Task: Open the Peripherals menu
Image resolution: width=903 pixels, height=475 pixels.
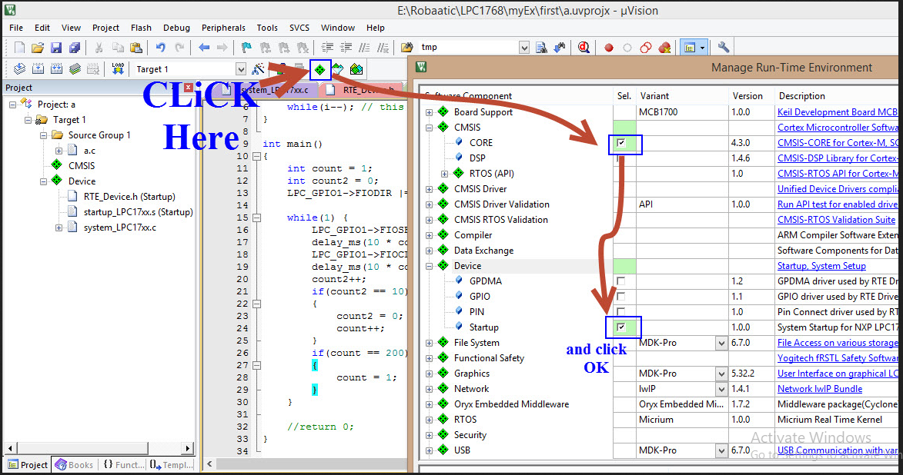Action: (223, 28)
